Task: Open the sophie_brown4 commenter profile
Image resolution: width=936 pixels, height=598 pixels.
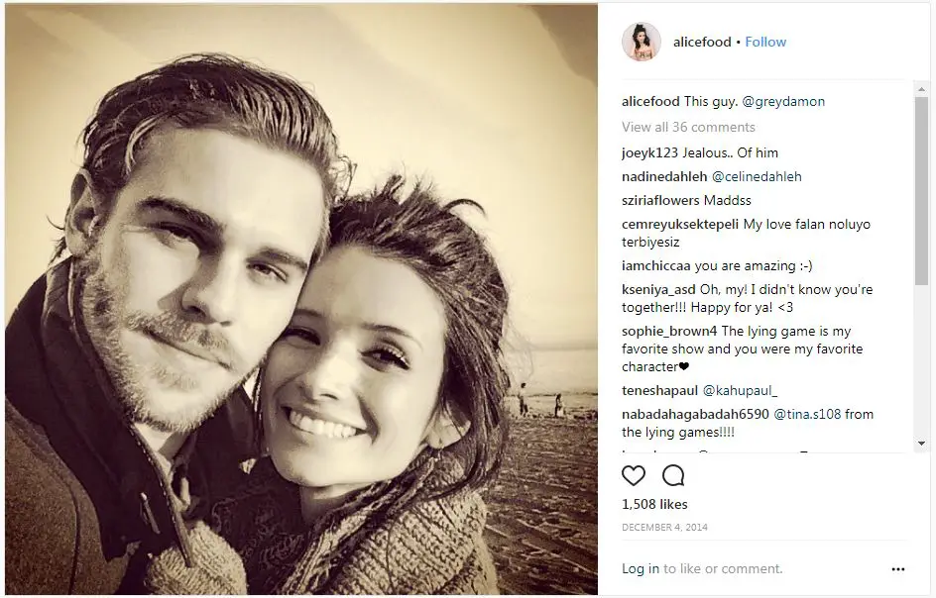Action: coord(669,331)
